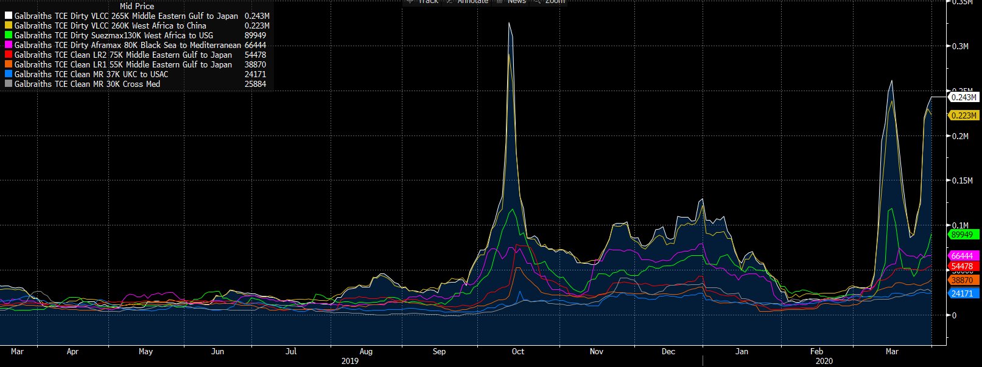The width and height of the screenshot is (982, 367).
Task: Click the 0.3M y-axis label
Action: coord(960,46)
